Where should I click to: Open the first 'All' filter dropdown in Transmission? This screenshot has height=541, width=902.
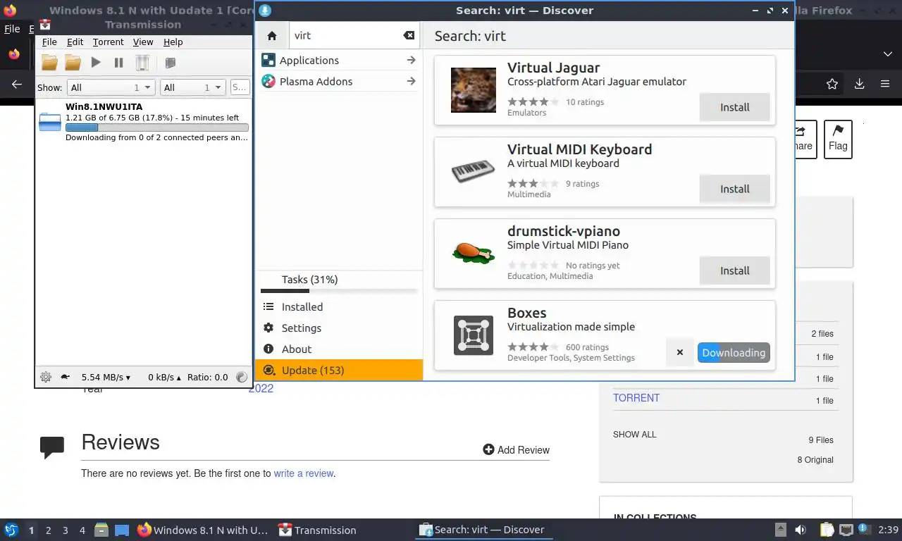click(111, 87)
